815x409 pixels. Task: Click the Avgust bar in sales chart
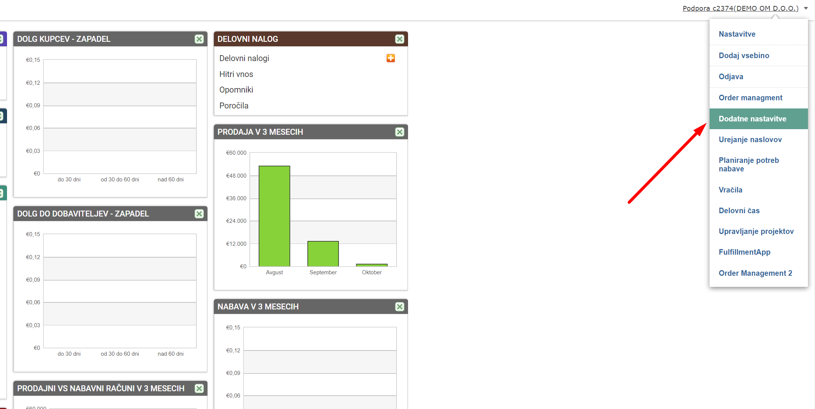[274, 216]
